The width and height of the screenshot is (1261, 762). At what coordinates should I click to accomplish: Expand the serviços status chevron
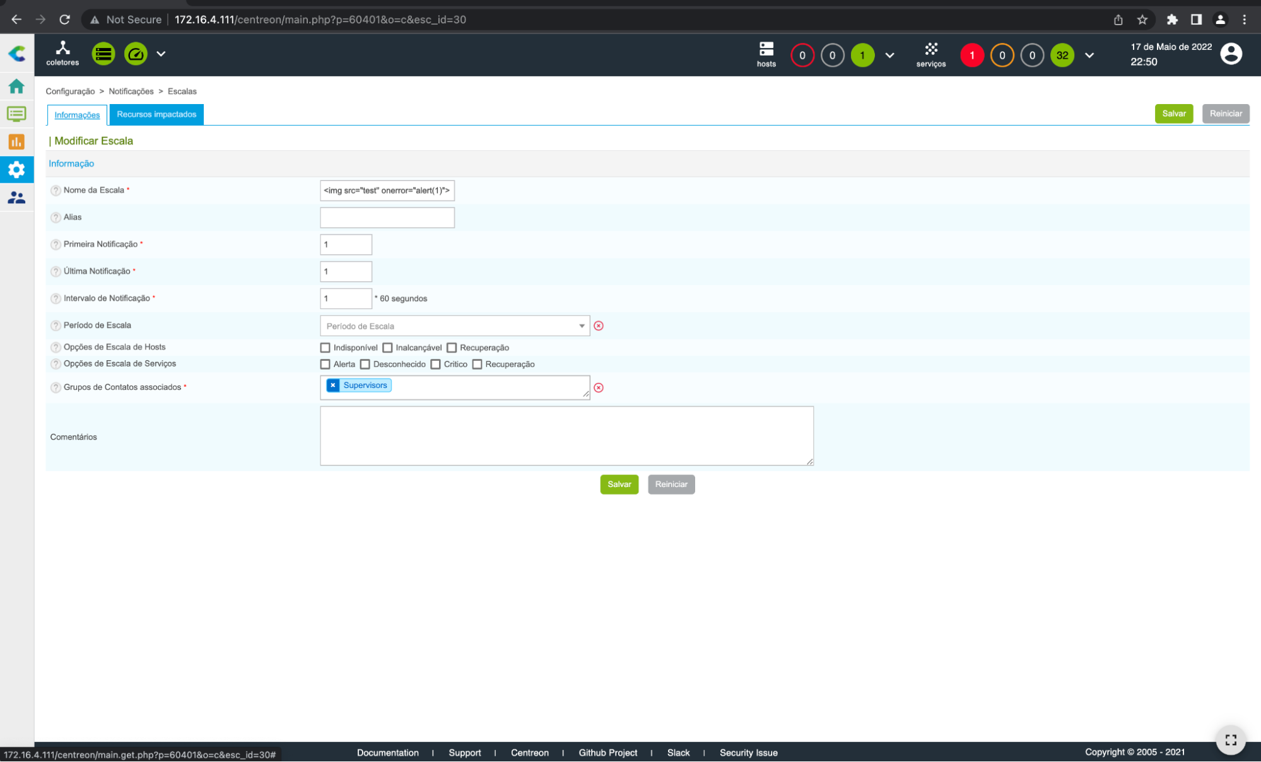tap(1089, 56)
